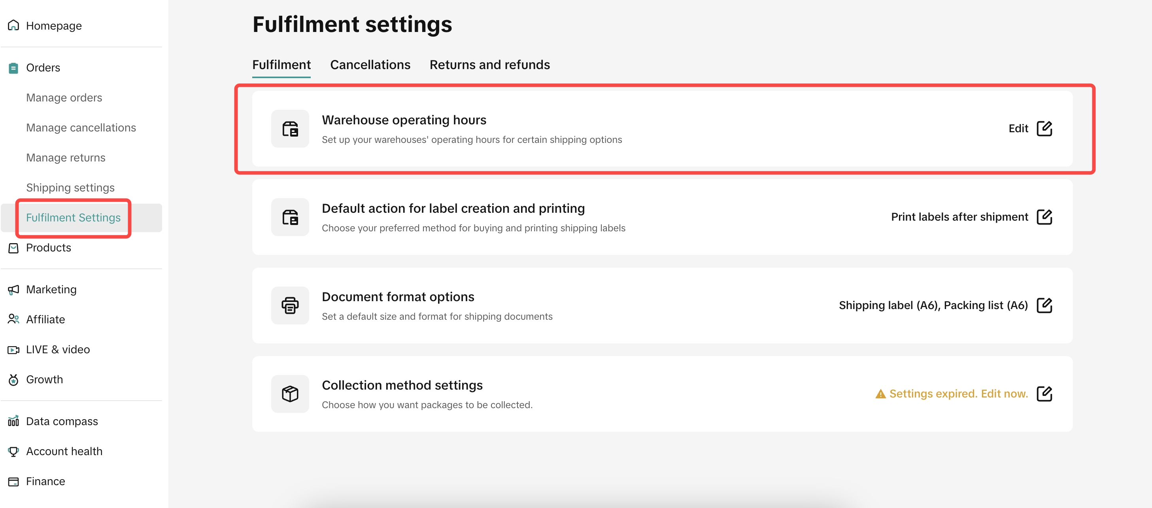Click the Edit text for Warehouse hours
Screen dimensions: 1152x508
tap(1018, 129)
